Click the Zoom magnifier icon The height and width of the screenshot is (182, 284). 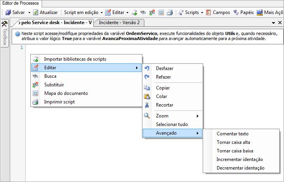coord(147,116)
